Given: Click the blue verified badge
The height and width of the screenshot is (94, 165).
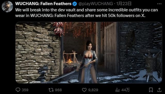Looking at the screenshot, I should coord(75,4).
